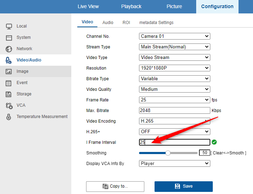The image size is (253, 194).
Task: Go to Storage settings in the sidebar
Action: 36,94
